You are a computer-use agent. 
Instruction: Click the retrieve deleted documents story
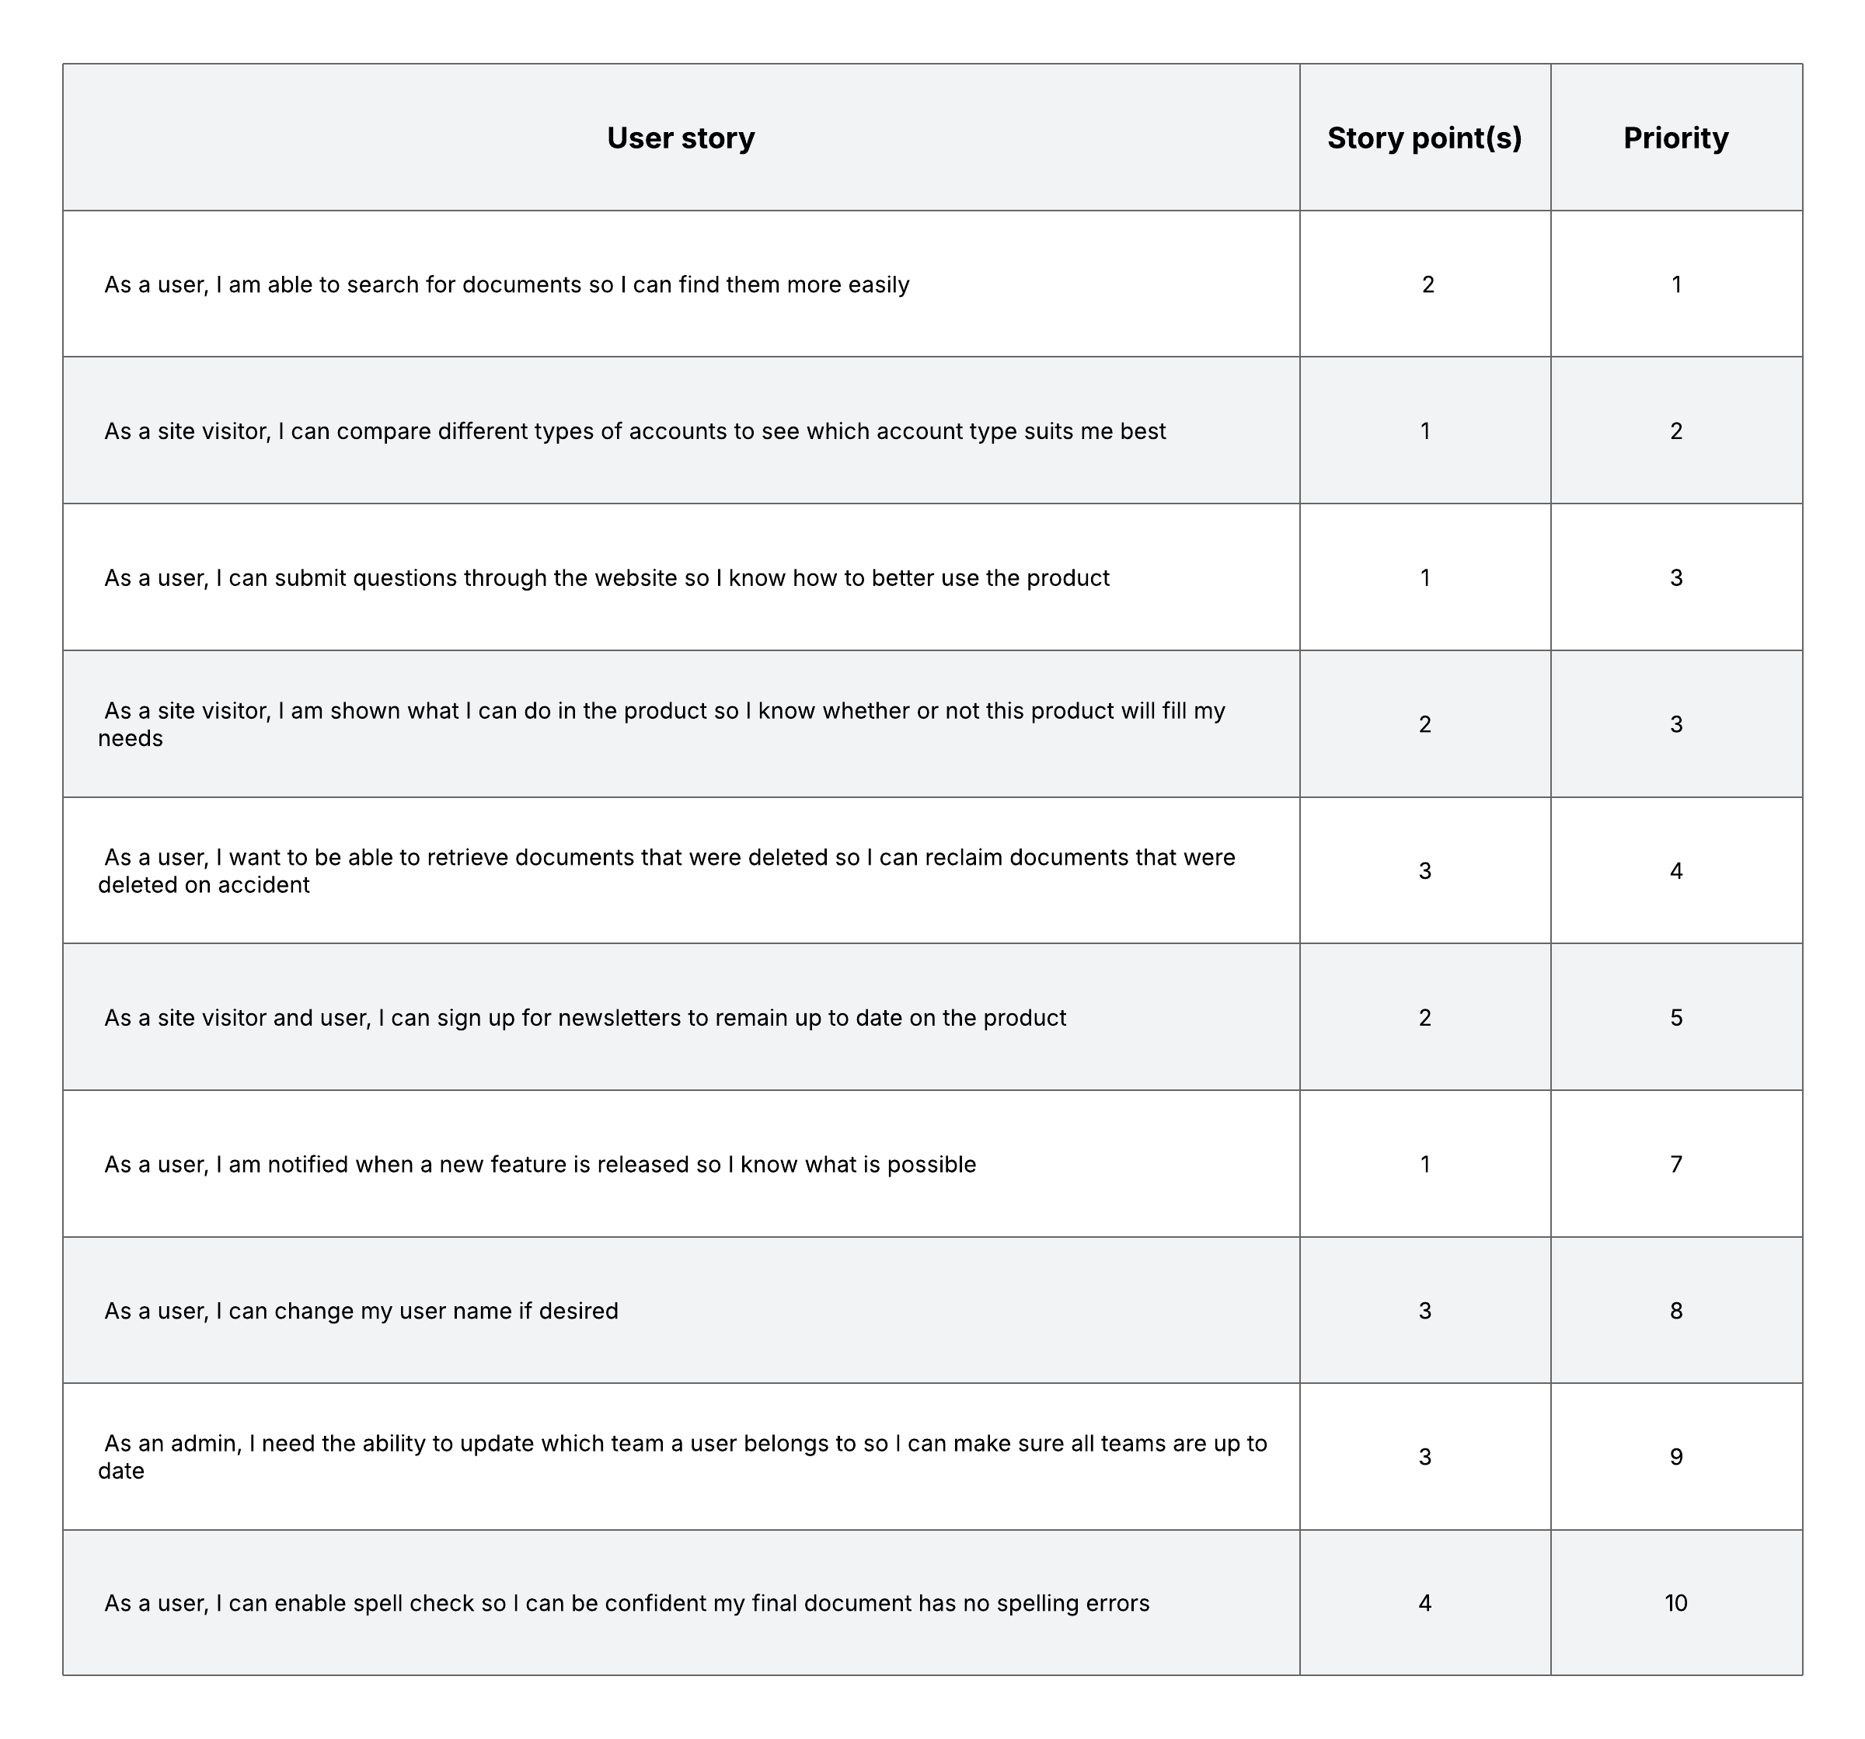tap(666, 870)
